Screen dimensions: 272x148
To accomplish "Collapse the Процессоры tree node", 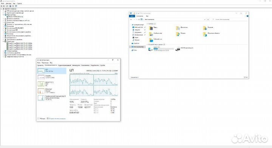I will click(x=3, y=41).
